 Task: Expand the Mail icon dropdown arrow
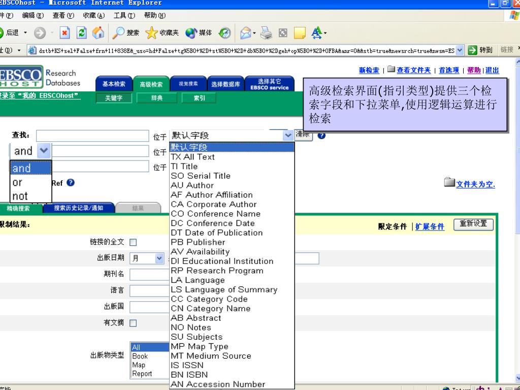(254, 33)
